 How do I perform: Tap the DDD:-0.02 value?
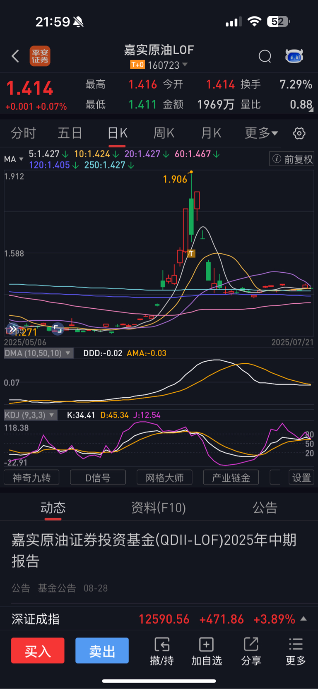point(103,353)
